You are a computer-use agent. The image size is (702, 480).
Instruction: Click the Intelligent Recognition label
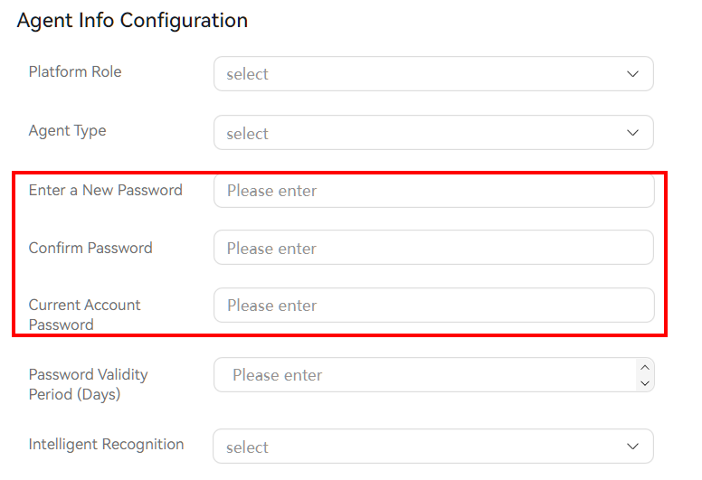point(106,444)
